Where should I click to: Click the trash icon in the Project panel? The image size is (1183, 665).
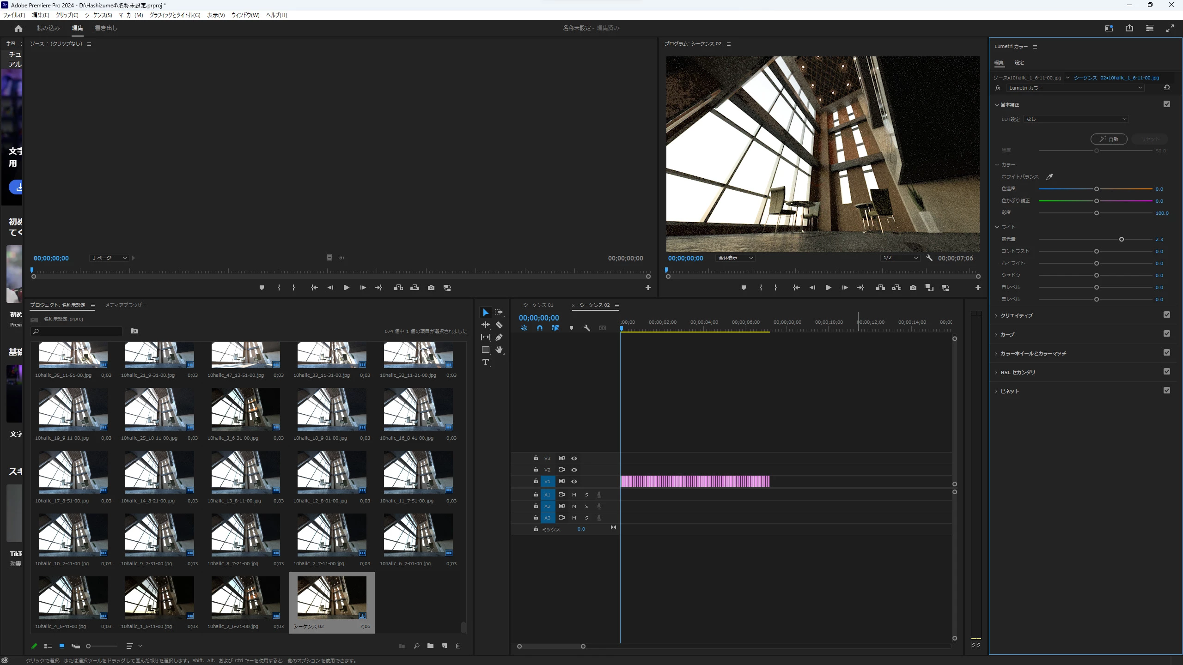tap(458, 646)
